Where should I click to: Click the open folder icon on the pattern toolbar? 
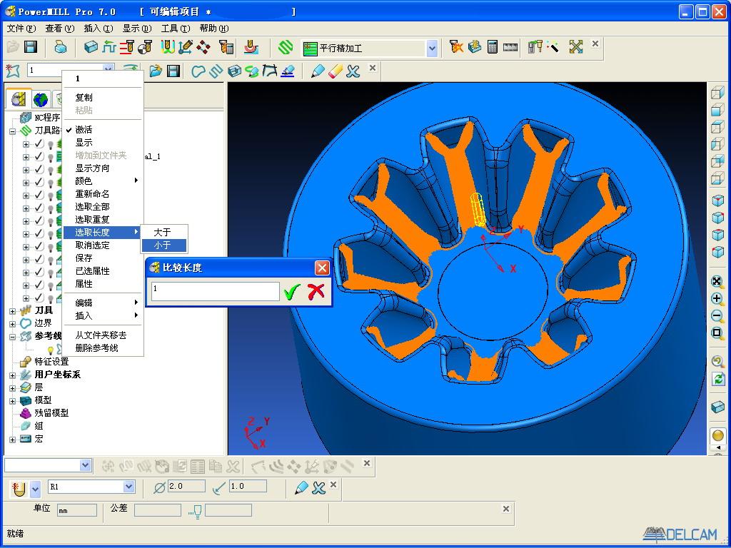coord(155,71)
